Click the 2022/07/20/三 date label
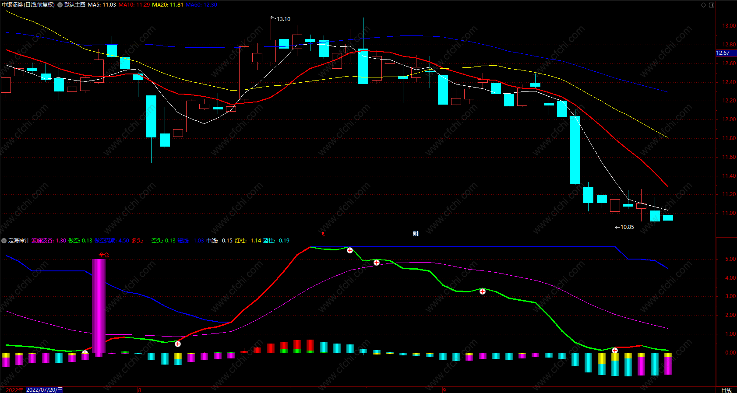The image size is (737, 393). tap(45, 390)
